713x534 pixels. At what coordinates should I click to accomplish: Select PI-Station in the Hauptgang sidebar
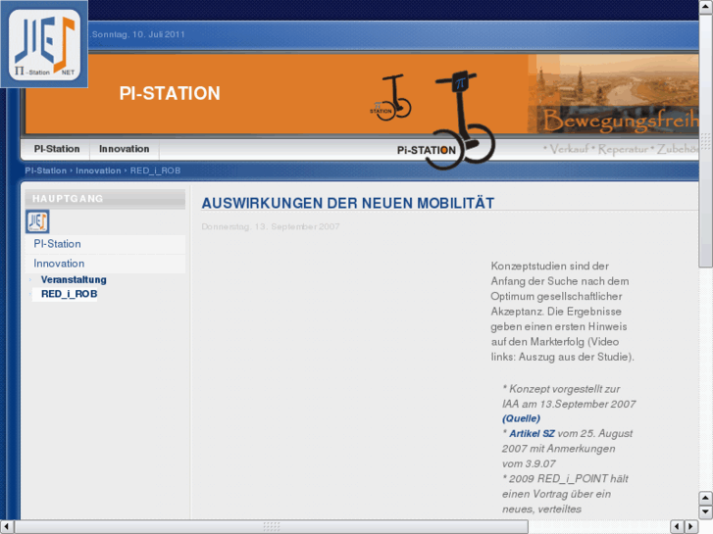click(57, 244)
